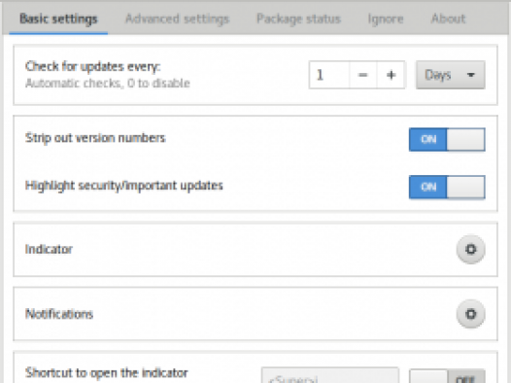Screen dimensions: 511x383
Task: Click the arrow on the Days combo box
Action: pyautogui.click(x=470, y=75)
